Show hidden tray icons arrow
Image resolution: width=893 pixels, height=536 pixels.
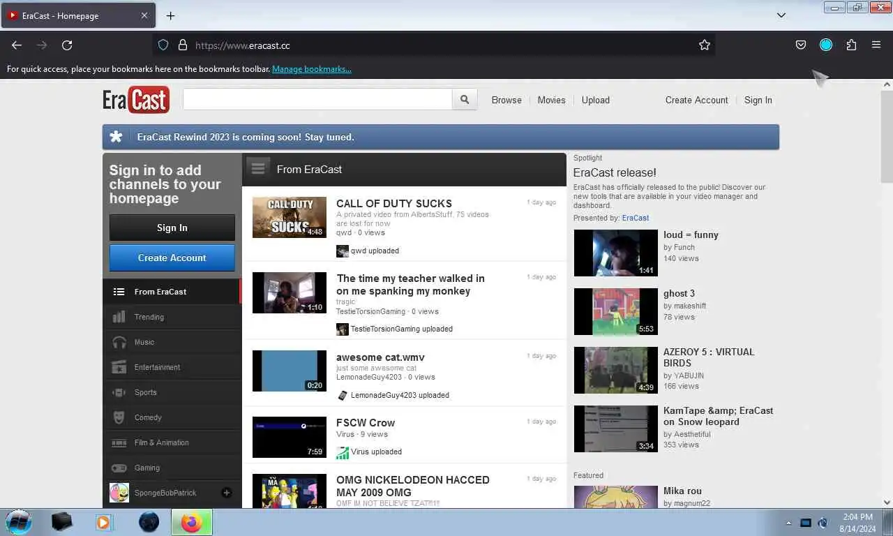788,523
